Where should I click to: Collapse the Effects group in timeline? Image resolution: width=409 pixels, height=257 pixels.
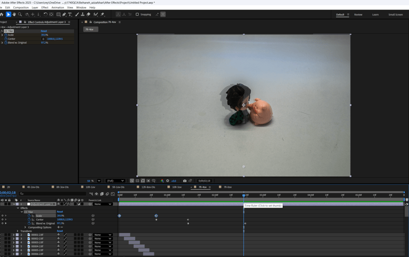18,208
